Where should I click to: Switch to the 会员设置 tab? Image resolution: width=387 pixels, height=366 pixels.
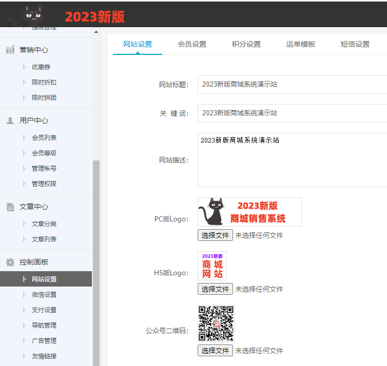pyautogui.click(x=192, y=45)
